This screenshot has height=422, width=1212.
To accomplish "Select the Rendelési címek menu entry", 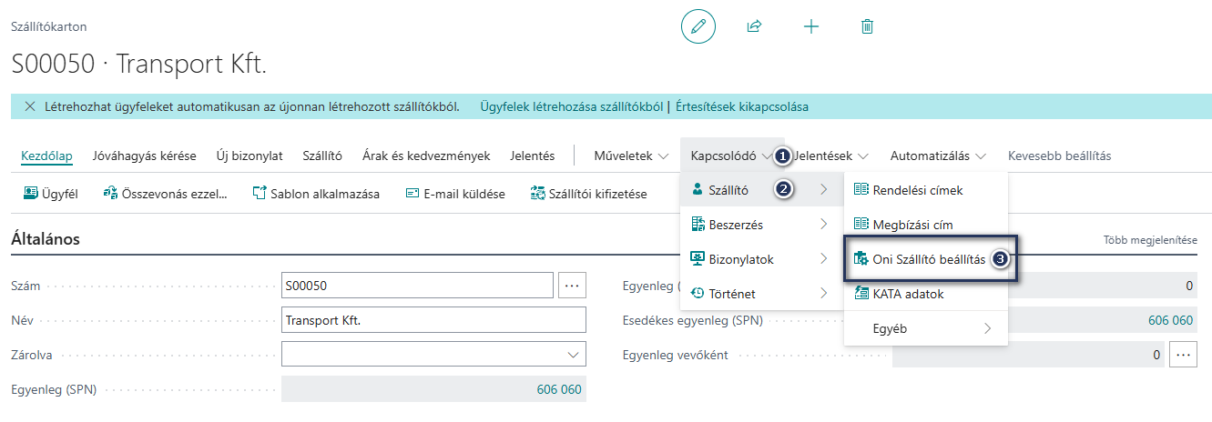I will click(x=926, y=190).
